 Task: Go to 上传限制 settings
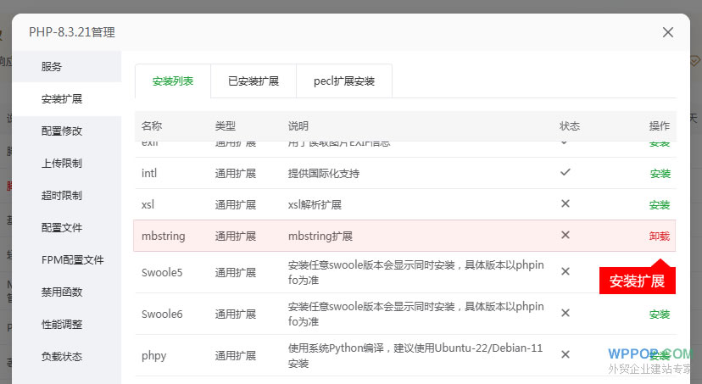click(x=67, y=164)
